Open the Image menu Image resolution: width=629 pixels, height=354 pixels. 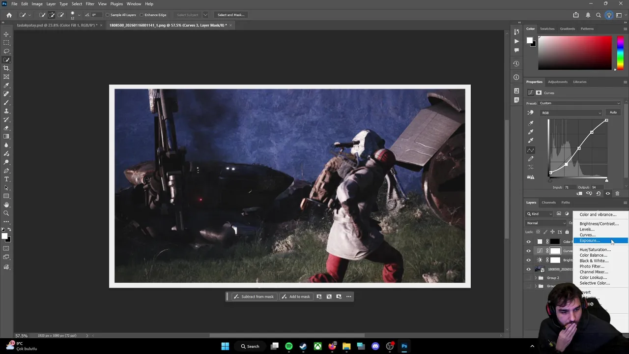click(37, 4)
